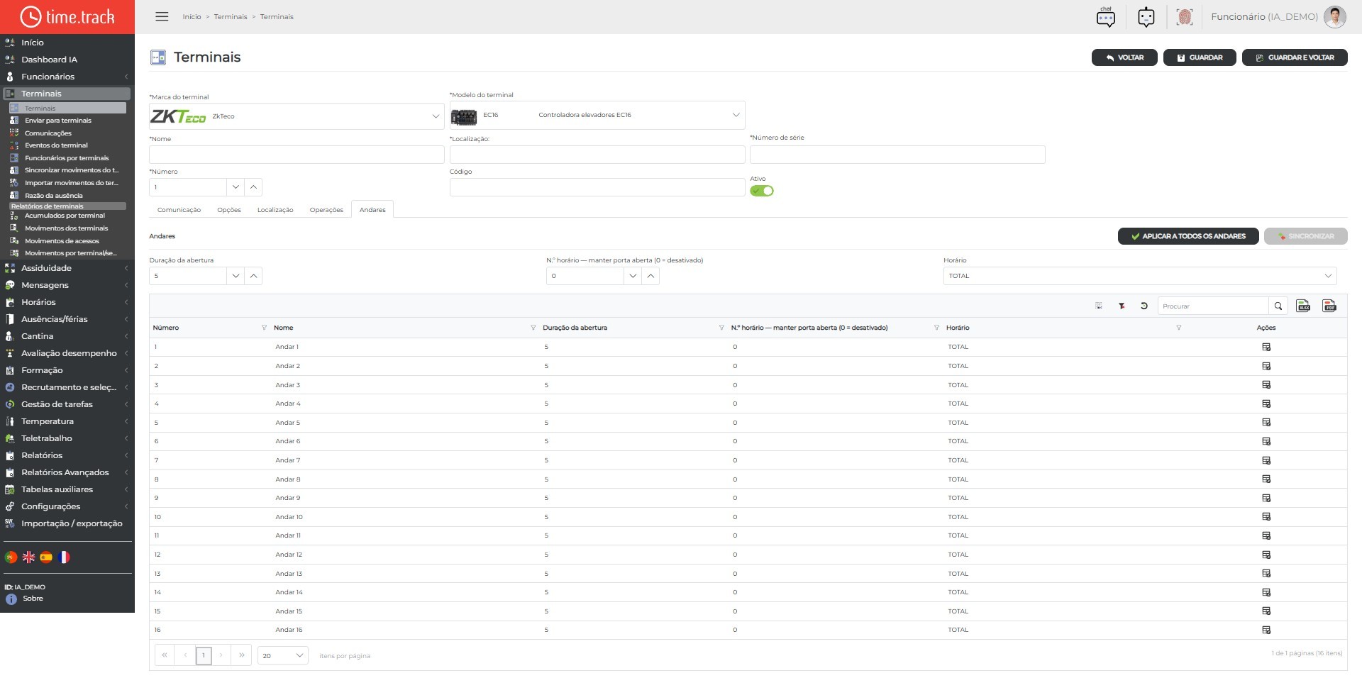Viewport: 1362px width, 678px height.
Task: Clear table filters with funnel icon
Action: (1122, 306)
